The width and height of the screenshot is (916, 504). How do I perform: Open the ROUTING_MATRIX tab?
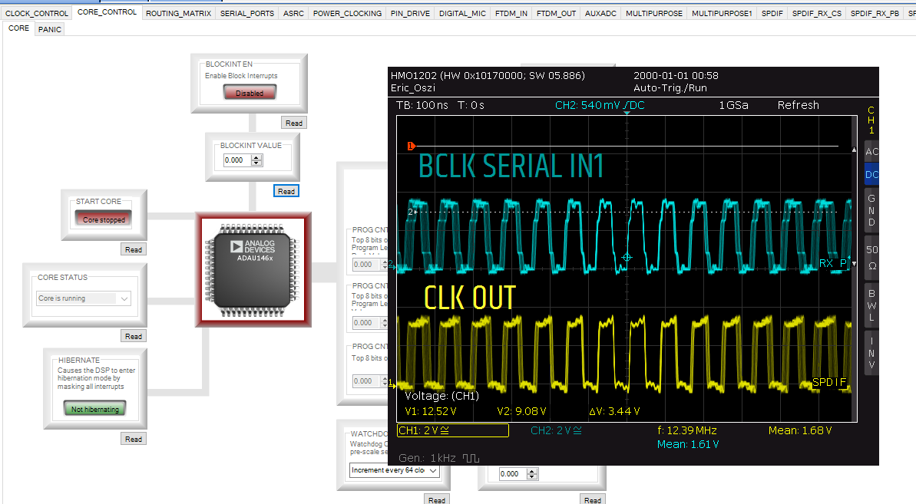tap(179, 13)
